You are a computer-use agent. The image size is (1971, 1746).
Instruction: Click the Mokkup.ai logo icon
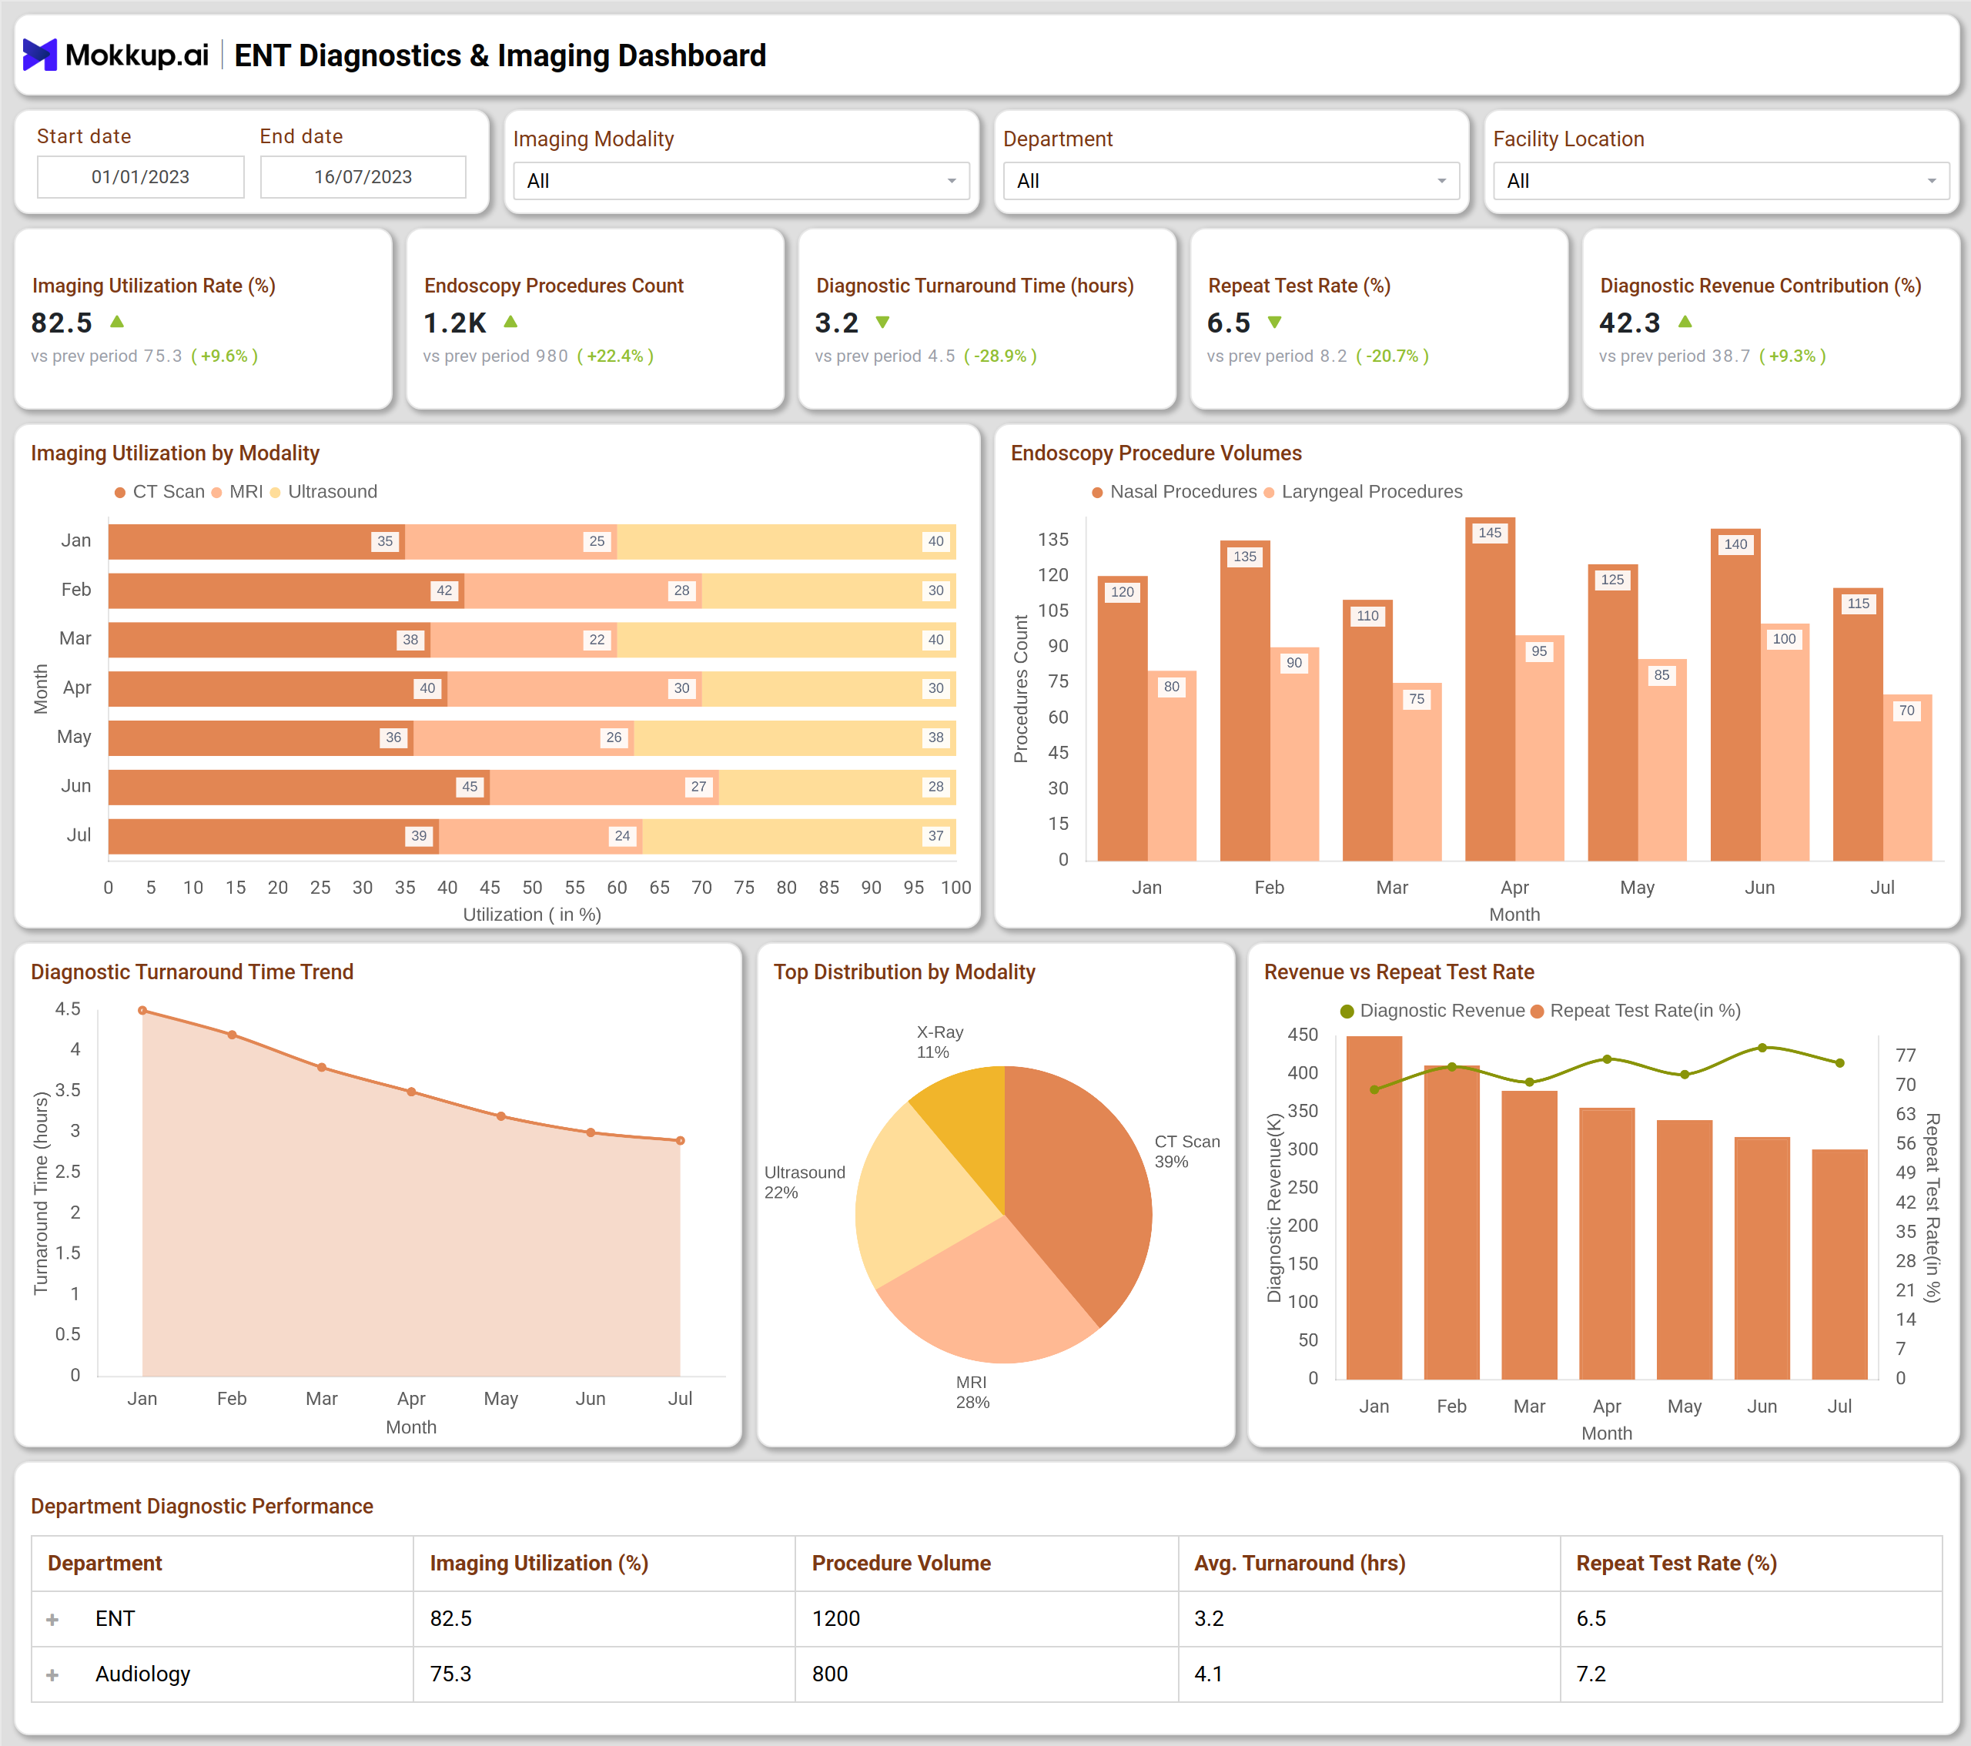[39, 55]
